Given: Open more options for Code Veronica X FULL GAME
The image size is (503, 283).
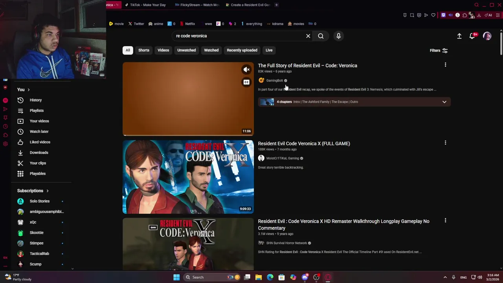Looking at the screenshot, I should (445, 143).
